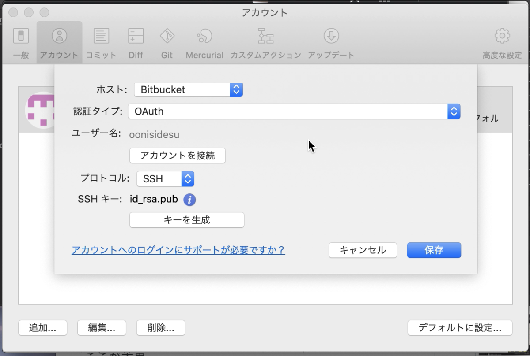The width and height of the screenshot is (530, 356).
Task: Click the 保存 save button
Action: click(434, 250)
